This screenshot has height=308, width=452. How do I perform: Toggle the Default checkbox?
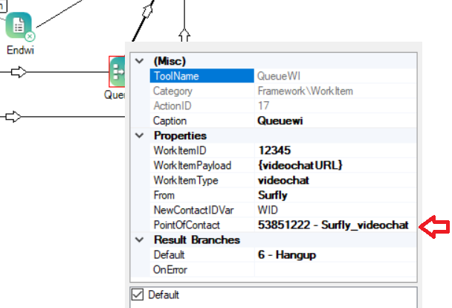[x=137, y=295]
